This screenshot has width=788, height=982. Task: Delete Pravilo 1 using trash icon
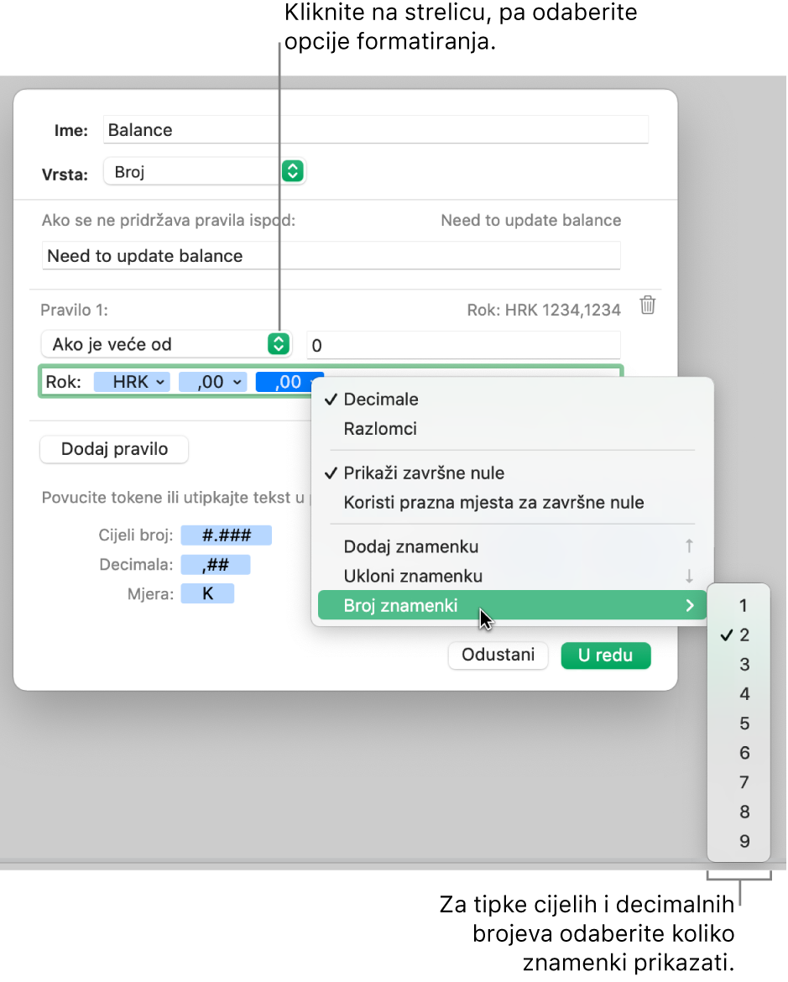pos(648,306)
